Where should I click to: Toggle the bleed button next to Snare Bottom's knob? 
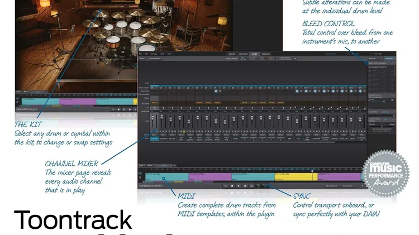click(x=220, y=91)
